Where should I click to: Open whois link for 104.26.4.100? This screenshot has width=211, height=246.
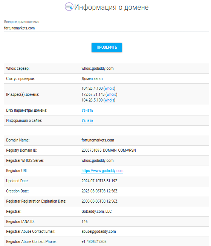[x=109, y=89]
